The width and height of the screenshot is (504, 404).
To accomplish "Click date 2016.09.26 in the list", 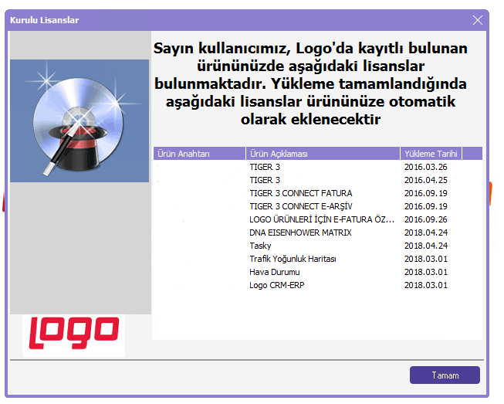I will [425, 219].
